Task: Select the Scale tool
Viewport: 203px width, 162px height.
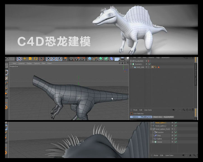Action: pyautogui.click(x=30, y=59)
